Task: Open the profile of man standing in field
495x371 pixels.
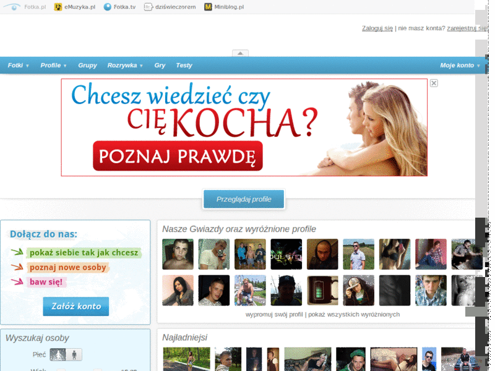Action: point(359,254)
